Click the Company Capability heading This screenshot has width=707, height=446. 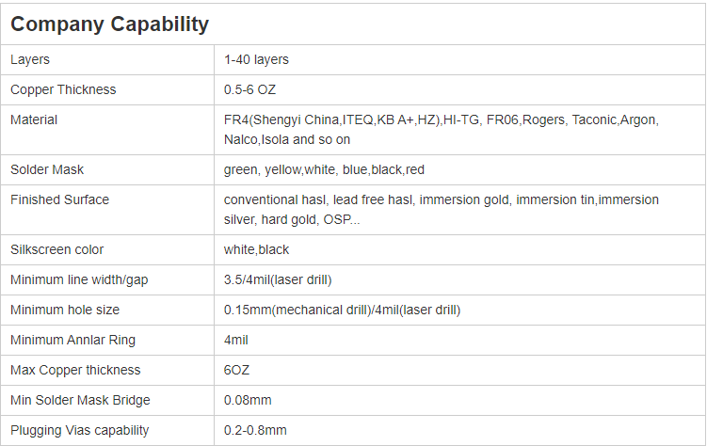coord(110,24)
